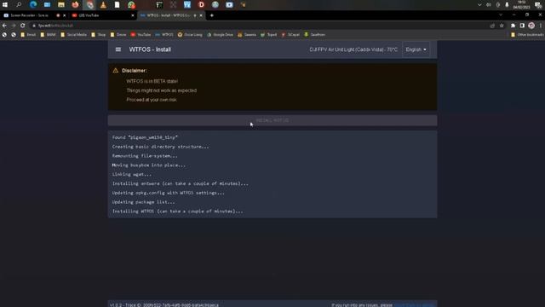Select the 'Updating package list...' log line
Viewport: 545px width, 307px height.
point(143,202)
